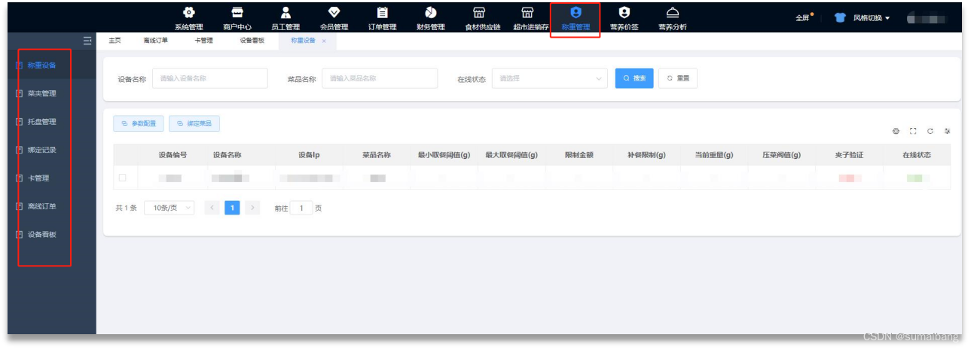Viewport: 971px width, 350px height.
Task: Click the 重置 button
Action: [x=678, y=78]
